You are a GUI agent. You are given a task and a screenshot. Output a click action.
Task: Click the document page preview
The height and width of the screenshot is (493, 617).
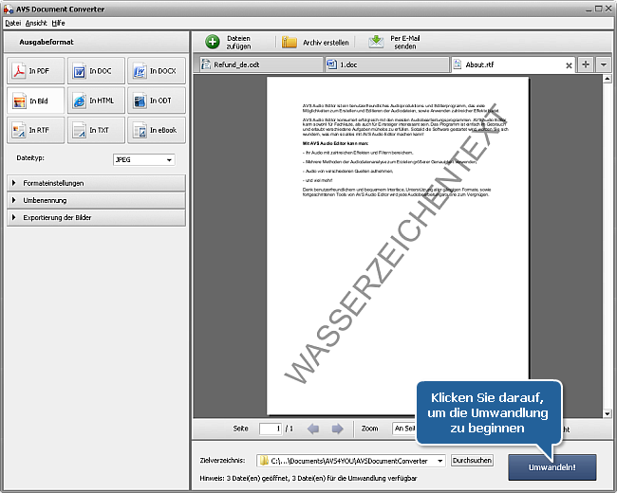[398, 246]
